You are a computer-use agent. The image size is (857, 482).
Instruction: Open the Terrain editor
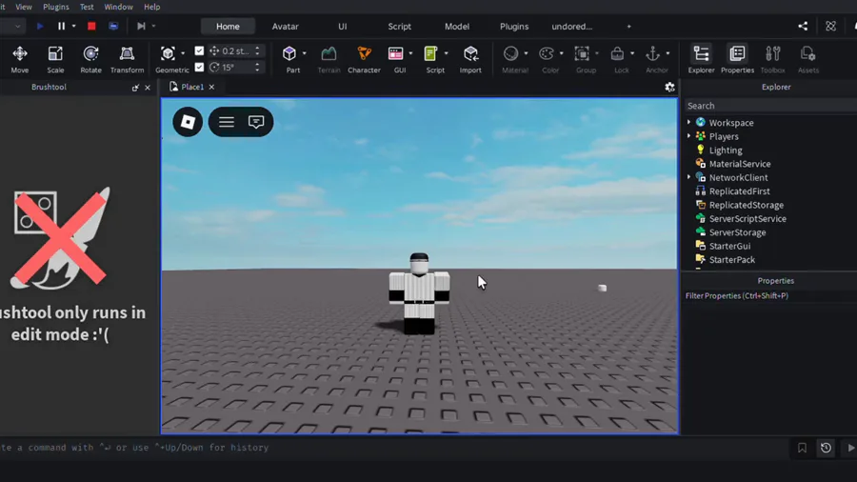329,59
